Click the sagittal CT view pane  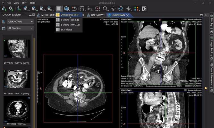(161, 108)
